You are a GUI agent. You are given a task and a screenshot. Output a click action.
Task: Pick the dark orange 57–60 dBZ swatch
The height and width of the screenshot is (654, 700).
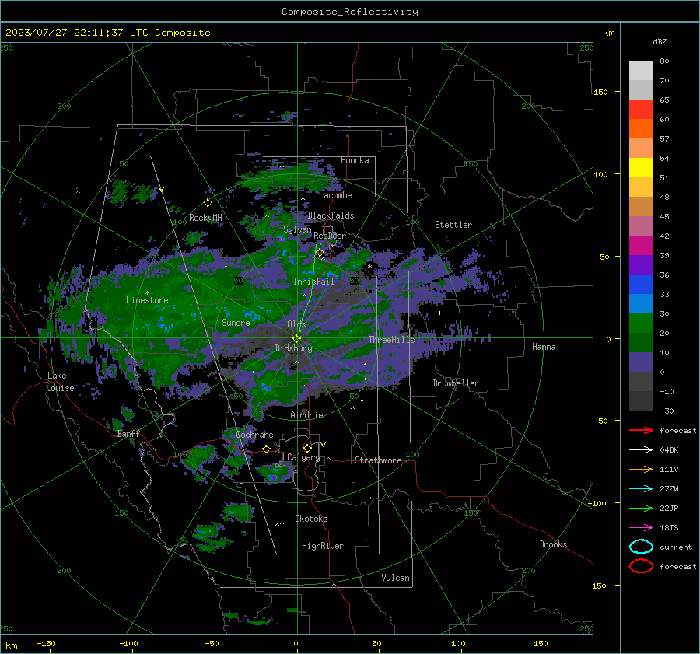tap(641, 128)
